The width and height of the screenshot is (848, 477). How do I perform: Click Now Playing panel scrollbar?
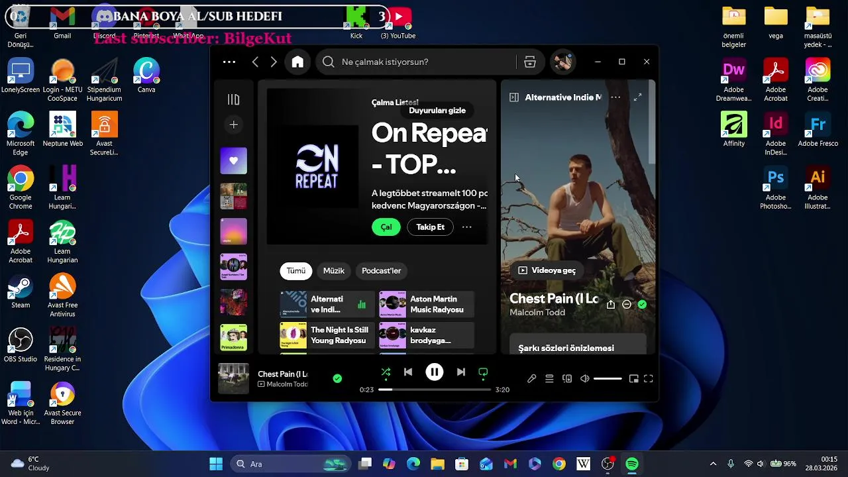point(652,123)
